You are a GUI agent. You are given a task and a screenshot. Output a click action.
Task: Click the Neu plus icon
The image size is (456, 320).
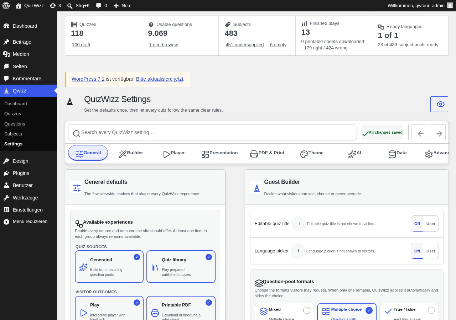pyautogui.click(x=116, y=6)
